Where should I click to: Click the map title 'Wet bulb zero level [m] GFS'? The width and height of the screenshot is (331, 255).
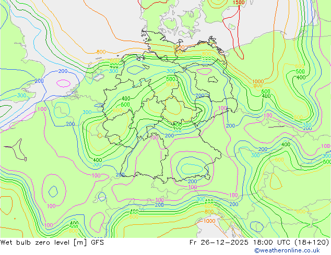click(x=52, y=243)
